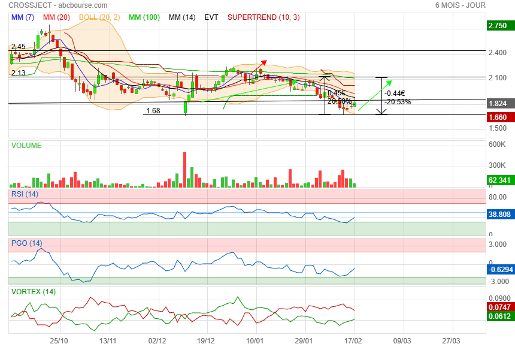Click the VORTEX (14) panel label
Image resolution: width=515 pixels, height=347 pixels.
click(x=34, y=292)
